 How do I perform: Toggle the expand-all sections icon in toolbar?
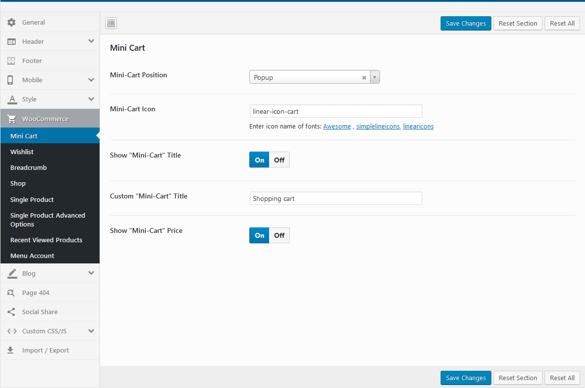coord(111,23)
